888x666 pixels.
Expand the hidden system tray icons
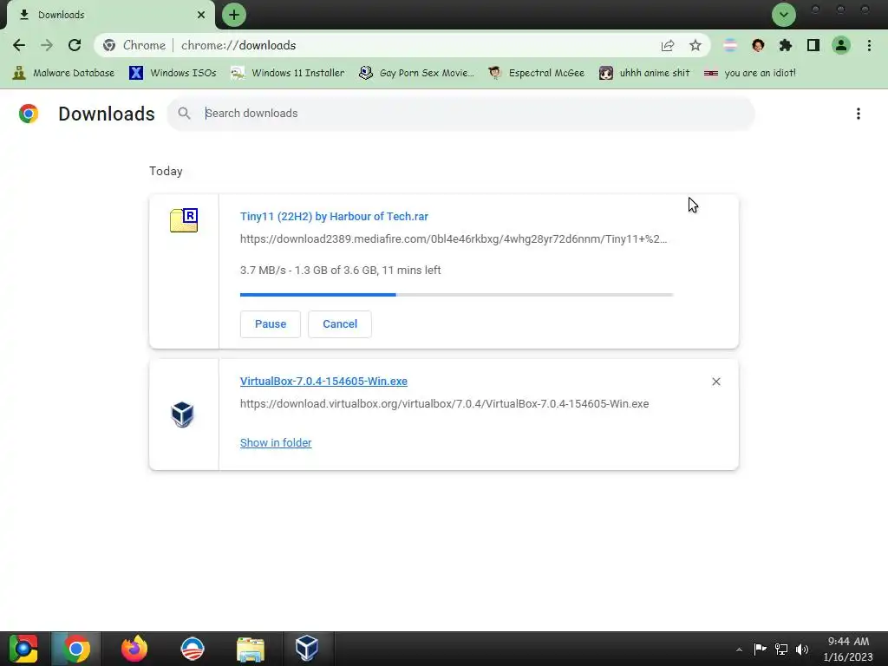click(x=739, y=650)
